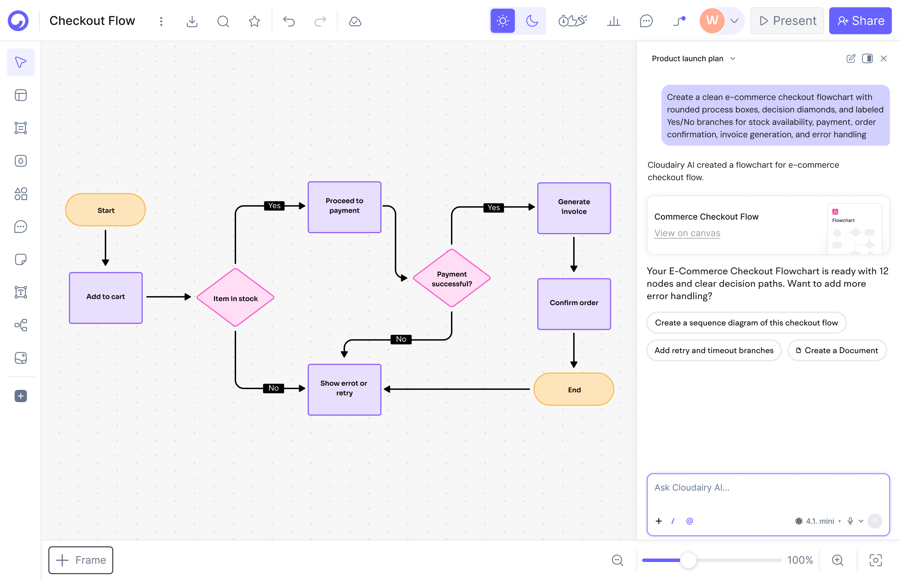Viewport: 900px width, 581px height.
Task: Follow the View on canvas link
Action: [687, 233]
